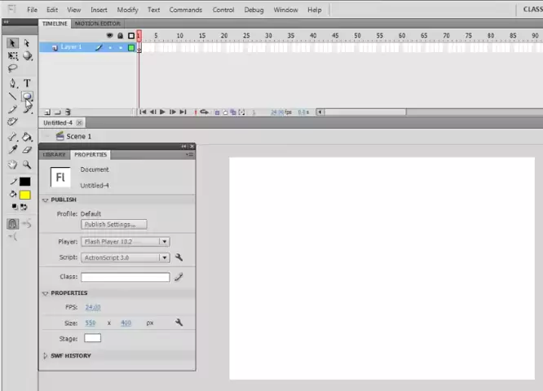
Task: Toggle lock all layers padlock icon
Action: click(121, 36)
